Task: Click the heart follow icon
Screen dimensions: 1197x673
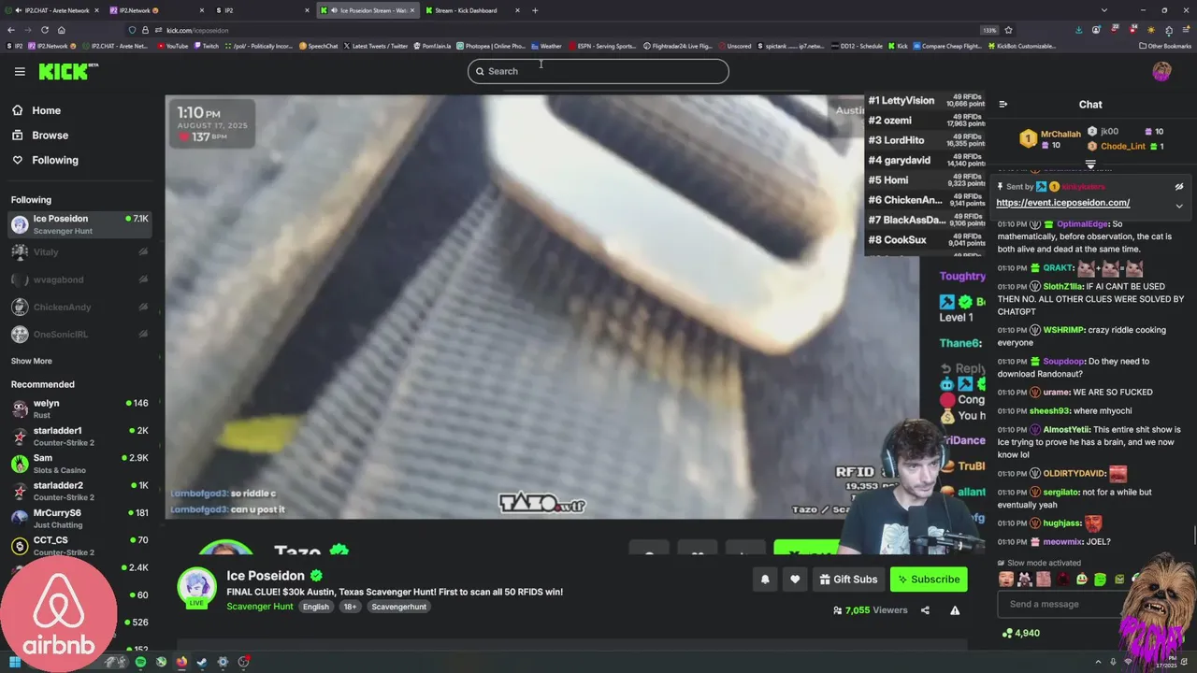Action: point(795,580)
